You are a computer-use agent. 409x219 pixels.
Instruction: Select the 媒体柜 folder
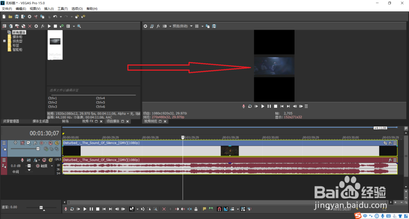pyautogui.click(x=17, y=37)
